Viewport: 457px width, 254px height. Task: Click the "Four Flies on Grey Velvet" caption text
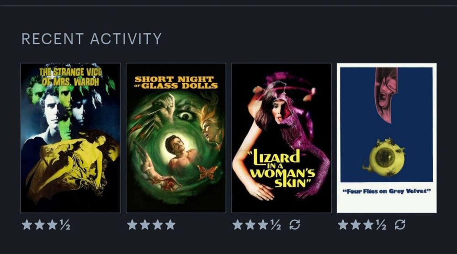pyautogui.click(x=387, y=191)
